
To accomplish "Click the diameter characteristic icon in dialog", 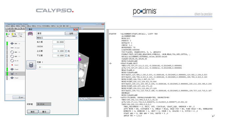I will coord(30,34).
